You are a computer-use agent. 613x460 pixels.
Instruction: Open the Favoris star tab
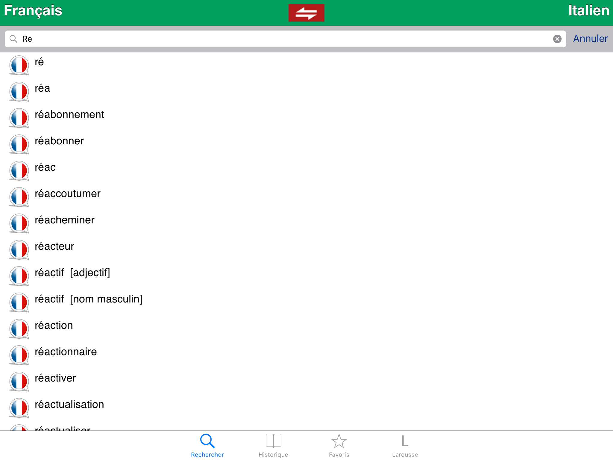tap(339, 445)
